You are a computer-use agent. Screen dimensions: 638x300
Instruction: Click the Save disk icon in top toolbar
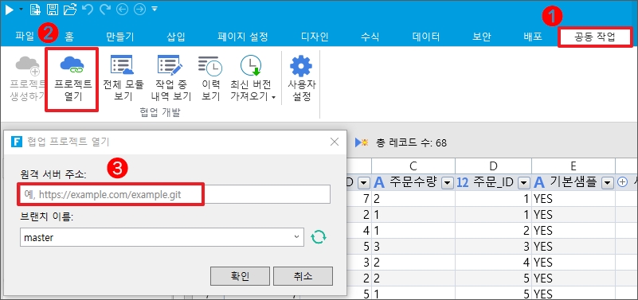(x=53, y=9)
